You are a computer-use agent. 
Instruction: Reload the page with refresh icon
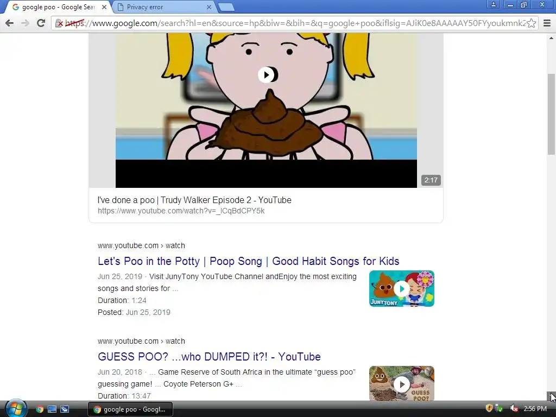tap(41, 23)
